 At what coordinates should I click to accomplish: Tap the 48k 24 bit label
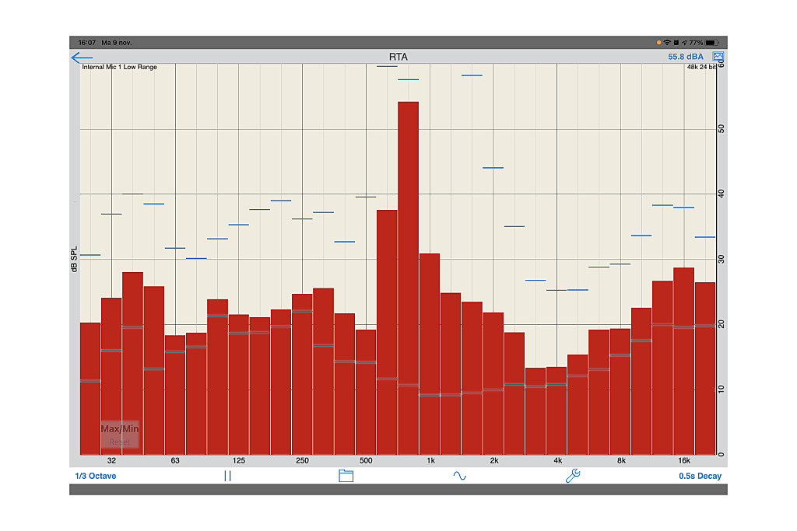coord(701,67)
